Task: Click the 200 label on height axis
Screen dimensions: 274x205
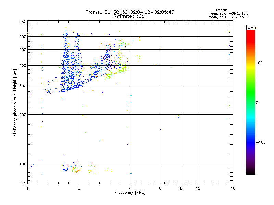Action: pos(23,115)
